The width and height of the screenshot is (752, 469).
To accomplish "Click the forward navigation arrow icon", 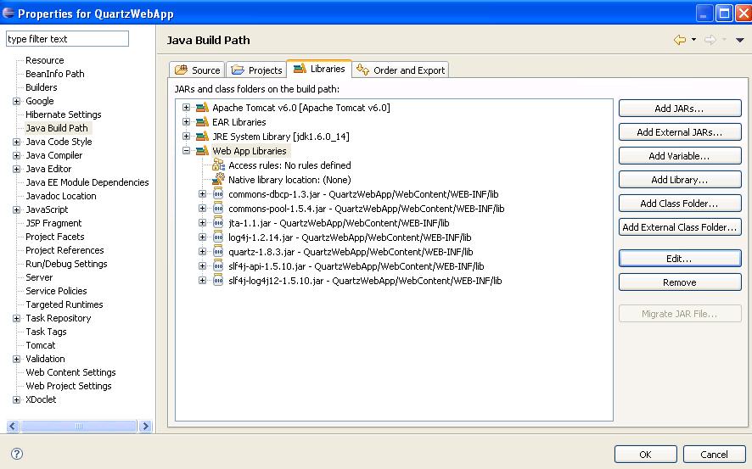I will point(710,40).
